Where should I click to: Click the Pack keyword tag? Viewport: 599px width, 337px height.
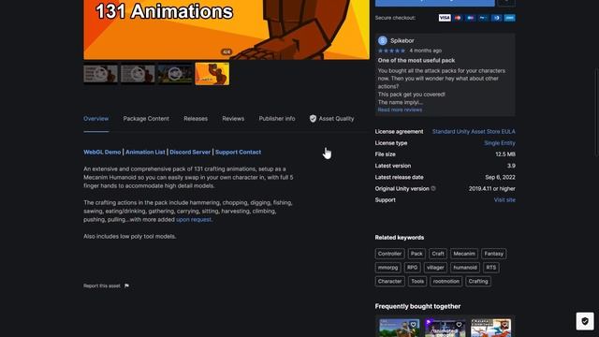(x=416, y=254)
